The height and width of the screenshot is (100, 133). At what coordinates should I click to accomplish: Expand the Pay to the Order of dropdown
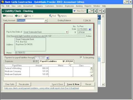coord(67,32)
